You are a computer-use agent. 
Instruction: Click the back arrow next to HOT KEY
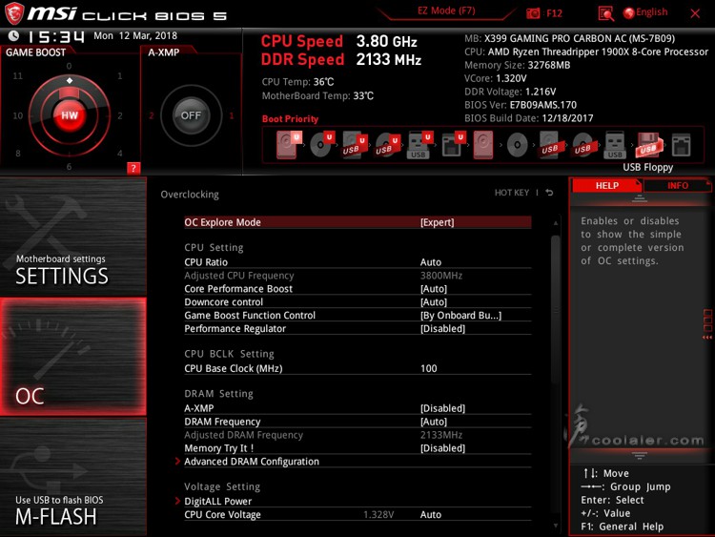(x=549, y=193)
